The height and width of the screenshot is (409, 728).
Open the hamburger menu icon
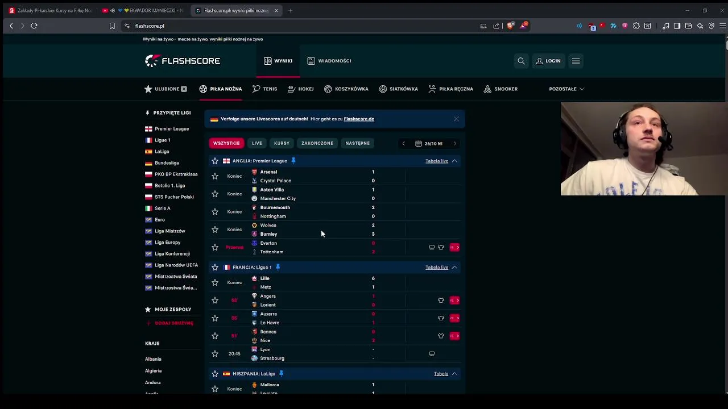pyautogui.click(x=576, y=61)
